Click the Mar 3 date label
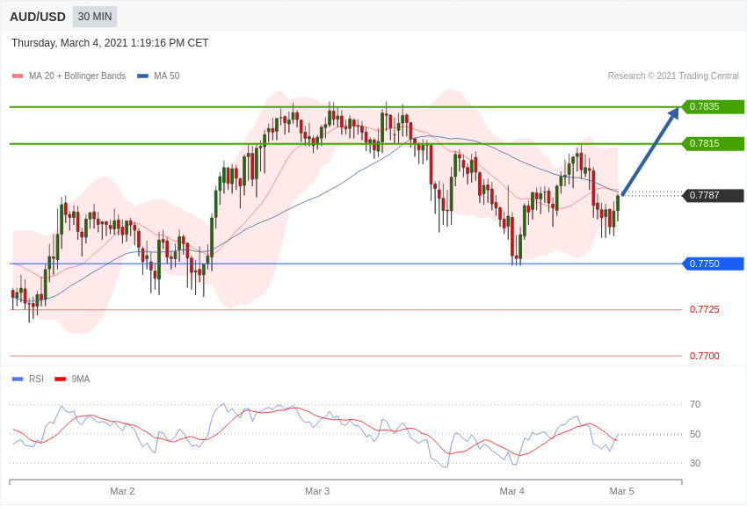The width and height of the screenshot is (747, 506). 317,491
